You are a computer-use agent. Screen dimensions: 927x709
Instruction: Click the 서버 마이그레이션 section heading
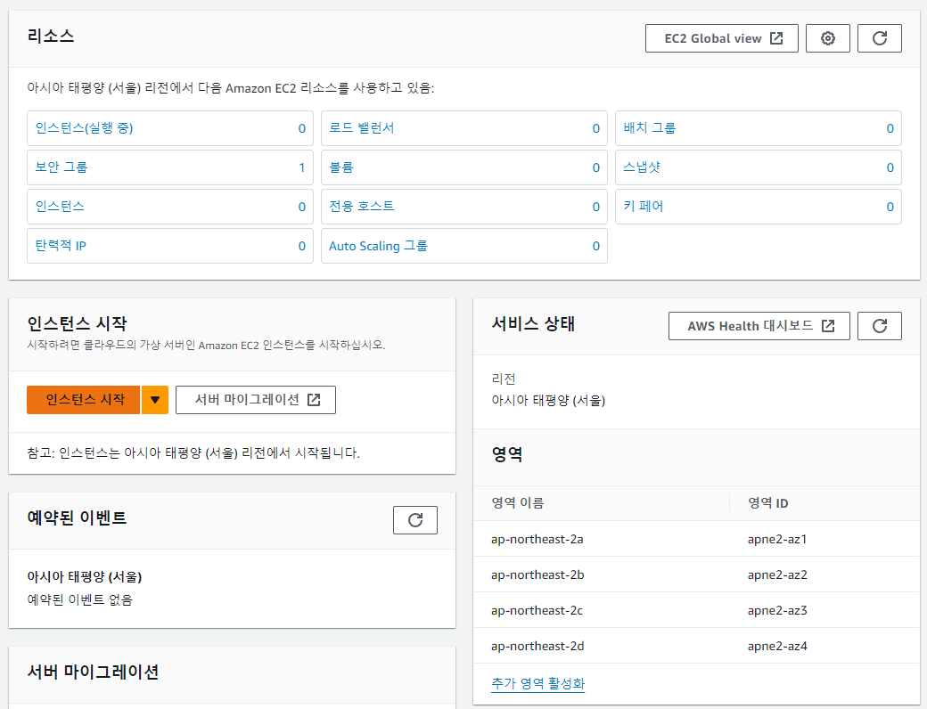(93, 672)
